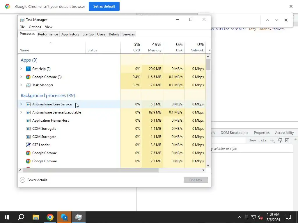This screenshot has width=298, height=223.
Task: Select the Google Chrome 7.5 MB background process
Action: (x=112, y=153)
